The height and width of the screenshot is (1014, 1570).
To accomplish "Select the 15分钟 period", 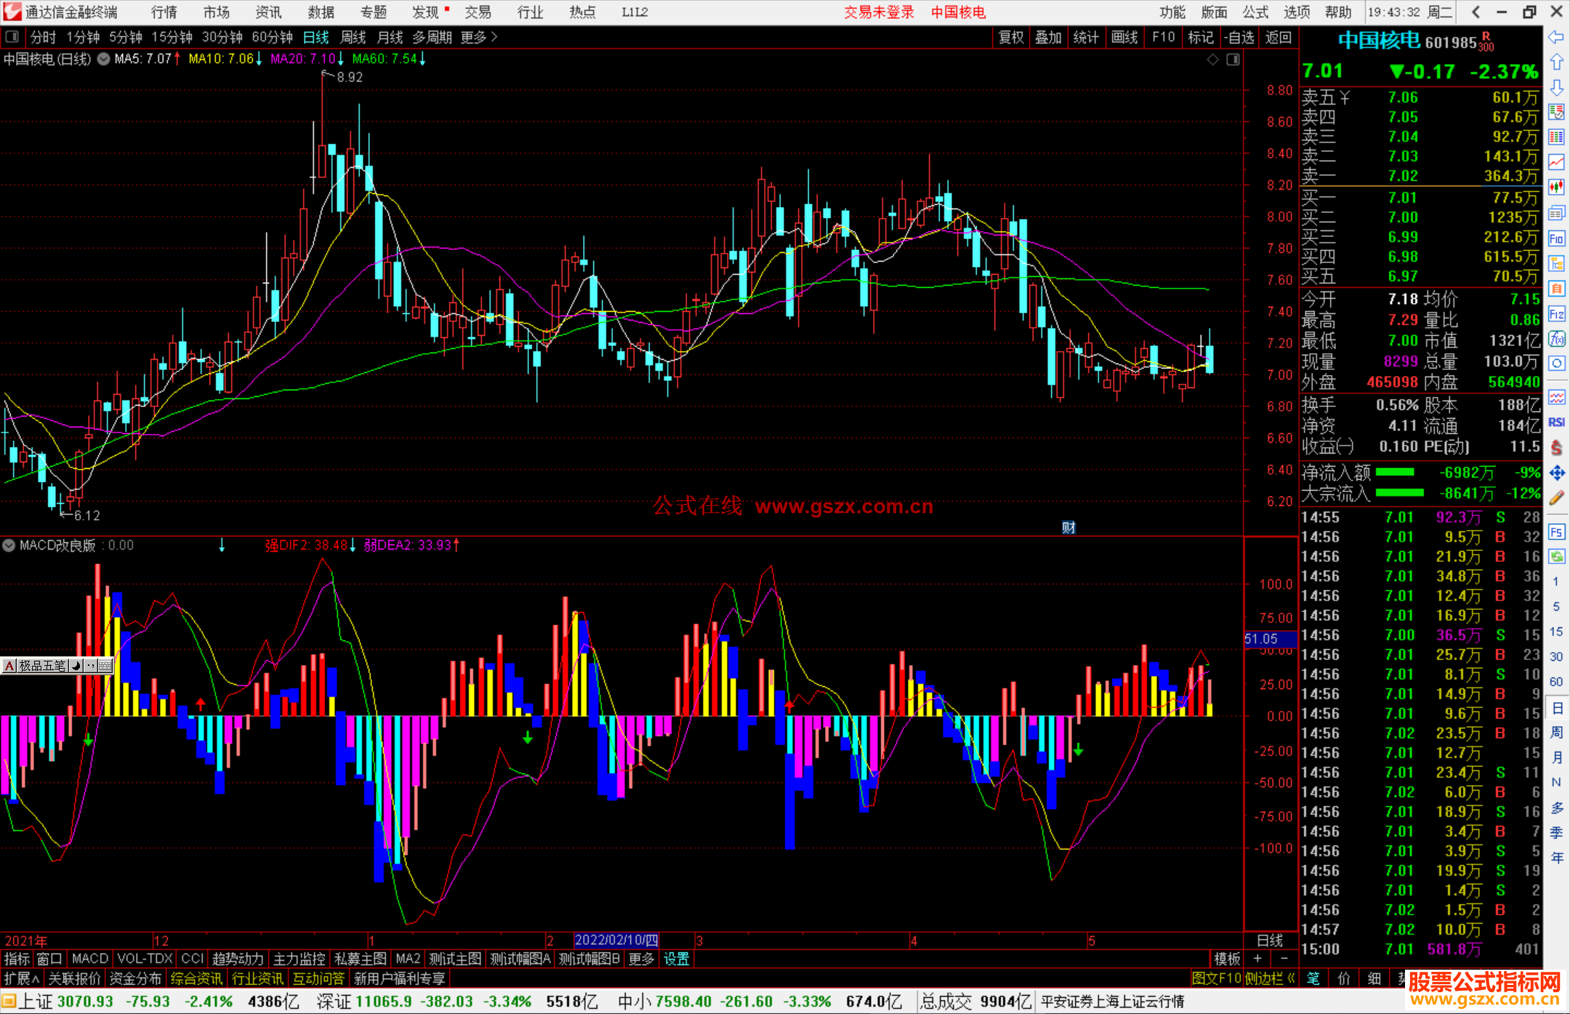I will (x=172, y=37).
